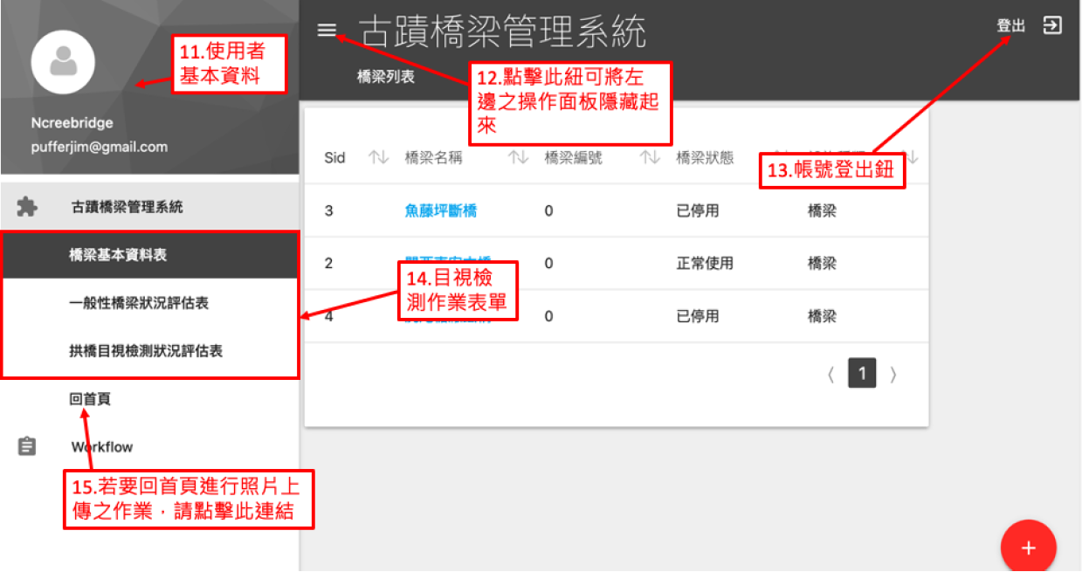Select page 1 in pagination
Viewport: 1082px width, 572px height.
click(862, 375)
